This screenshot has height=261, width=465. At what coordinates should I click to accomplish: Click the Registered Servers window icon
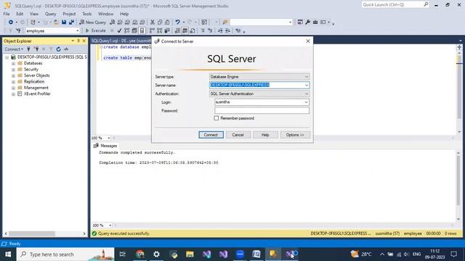[300, 22]
